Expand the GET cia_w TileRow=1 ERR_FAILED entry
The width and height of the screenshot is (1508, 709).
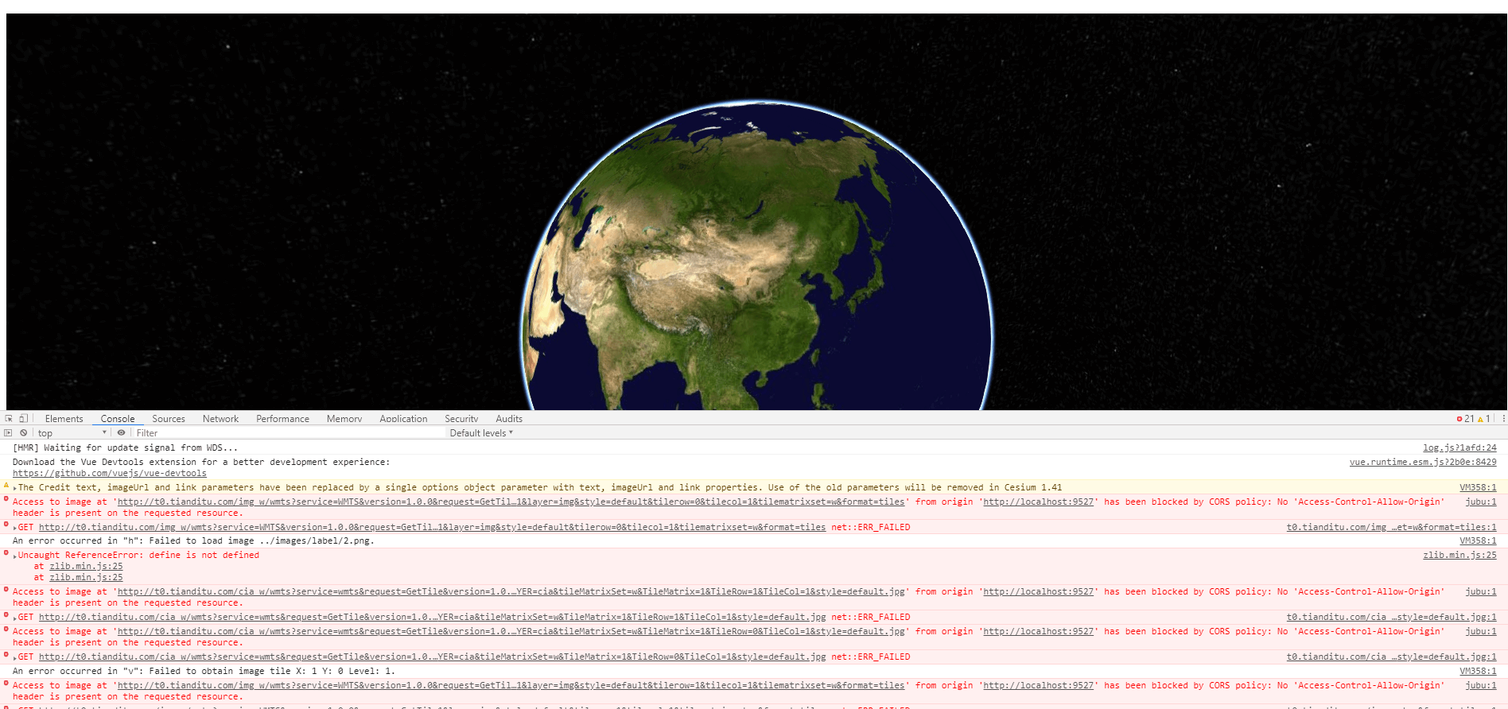15,618
